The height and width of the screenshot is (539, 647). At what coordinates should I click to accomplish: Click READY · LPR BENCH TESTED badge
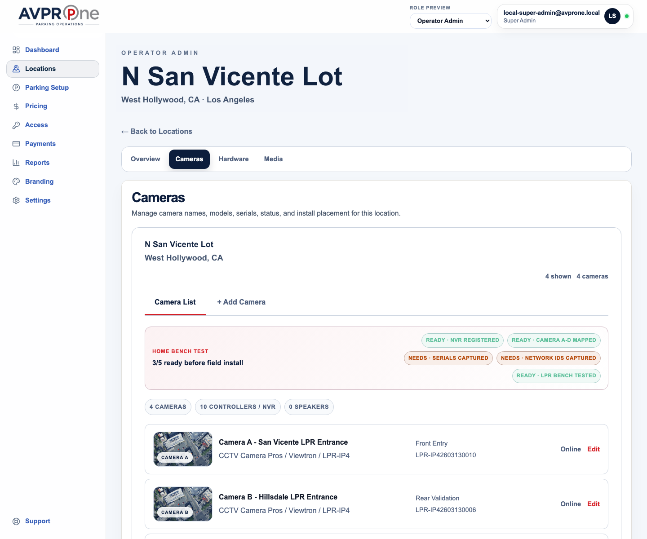point(556,376)
